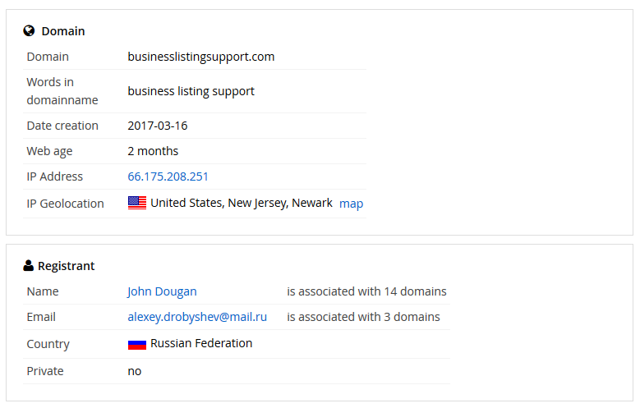This screenshot has width=640, height=408.
Task: Click the Registrant section heading
Action: click(66, 266)
